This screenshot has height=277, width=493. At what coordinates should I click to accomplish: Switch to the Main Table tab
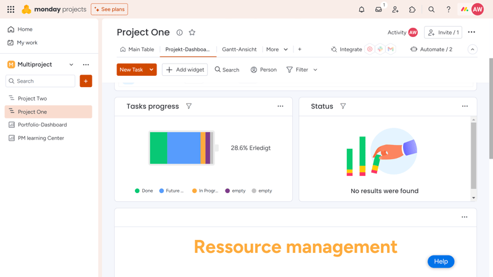click(137, 49)
